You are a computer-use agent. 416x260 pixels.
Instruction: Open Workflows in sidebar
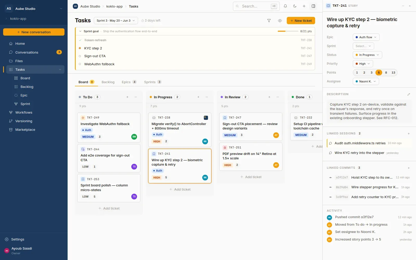35,113
